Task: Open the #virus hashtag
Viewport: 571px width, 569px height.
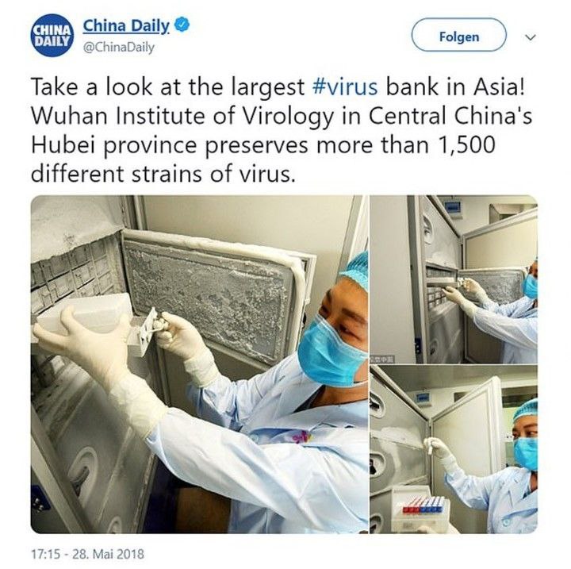Action: click(345, 87)
